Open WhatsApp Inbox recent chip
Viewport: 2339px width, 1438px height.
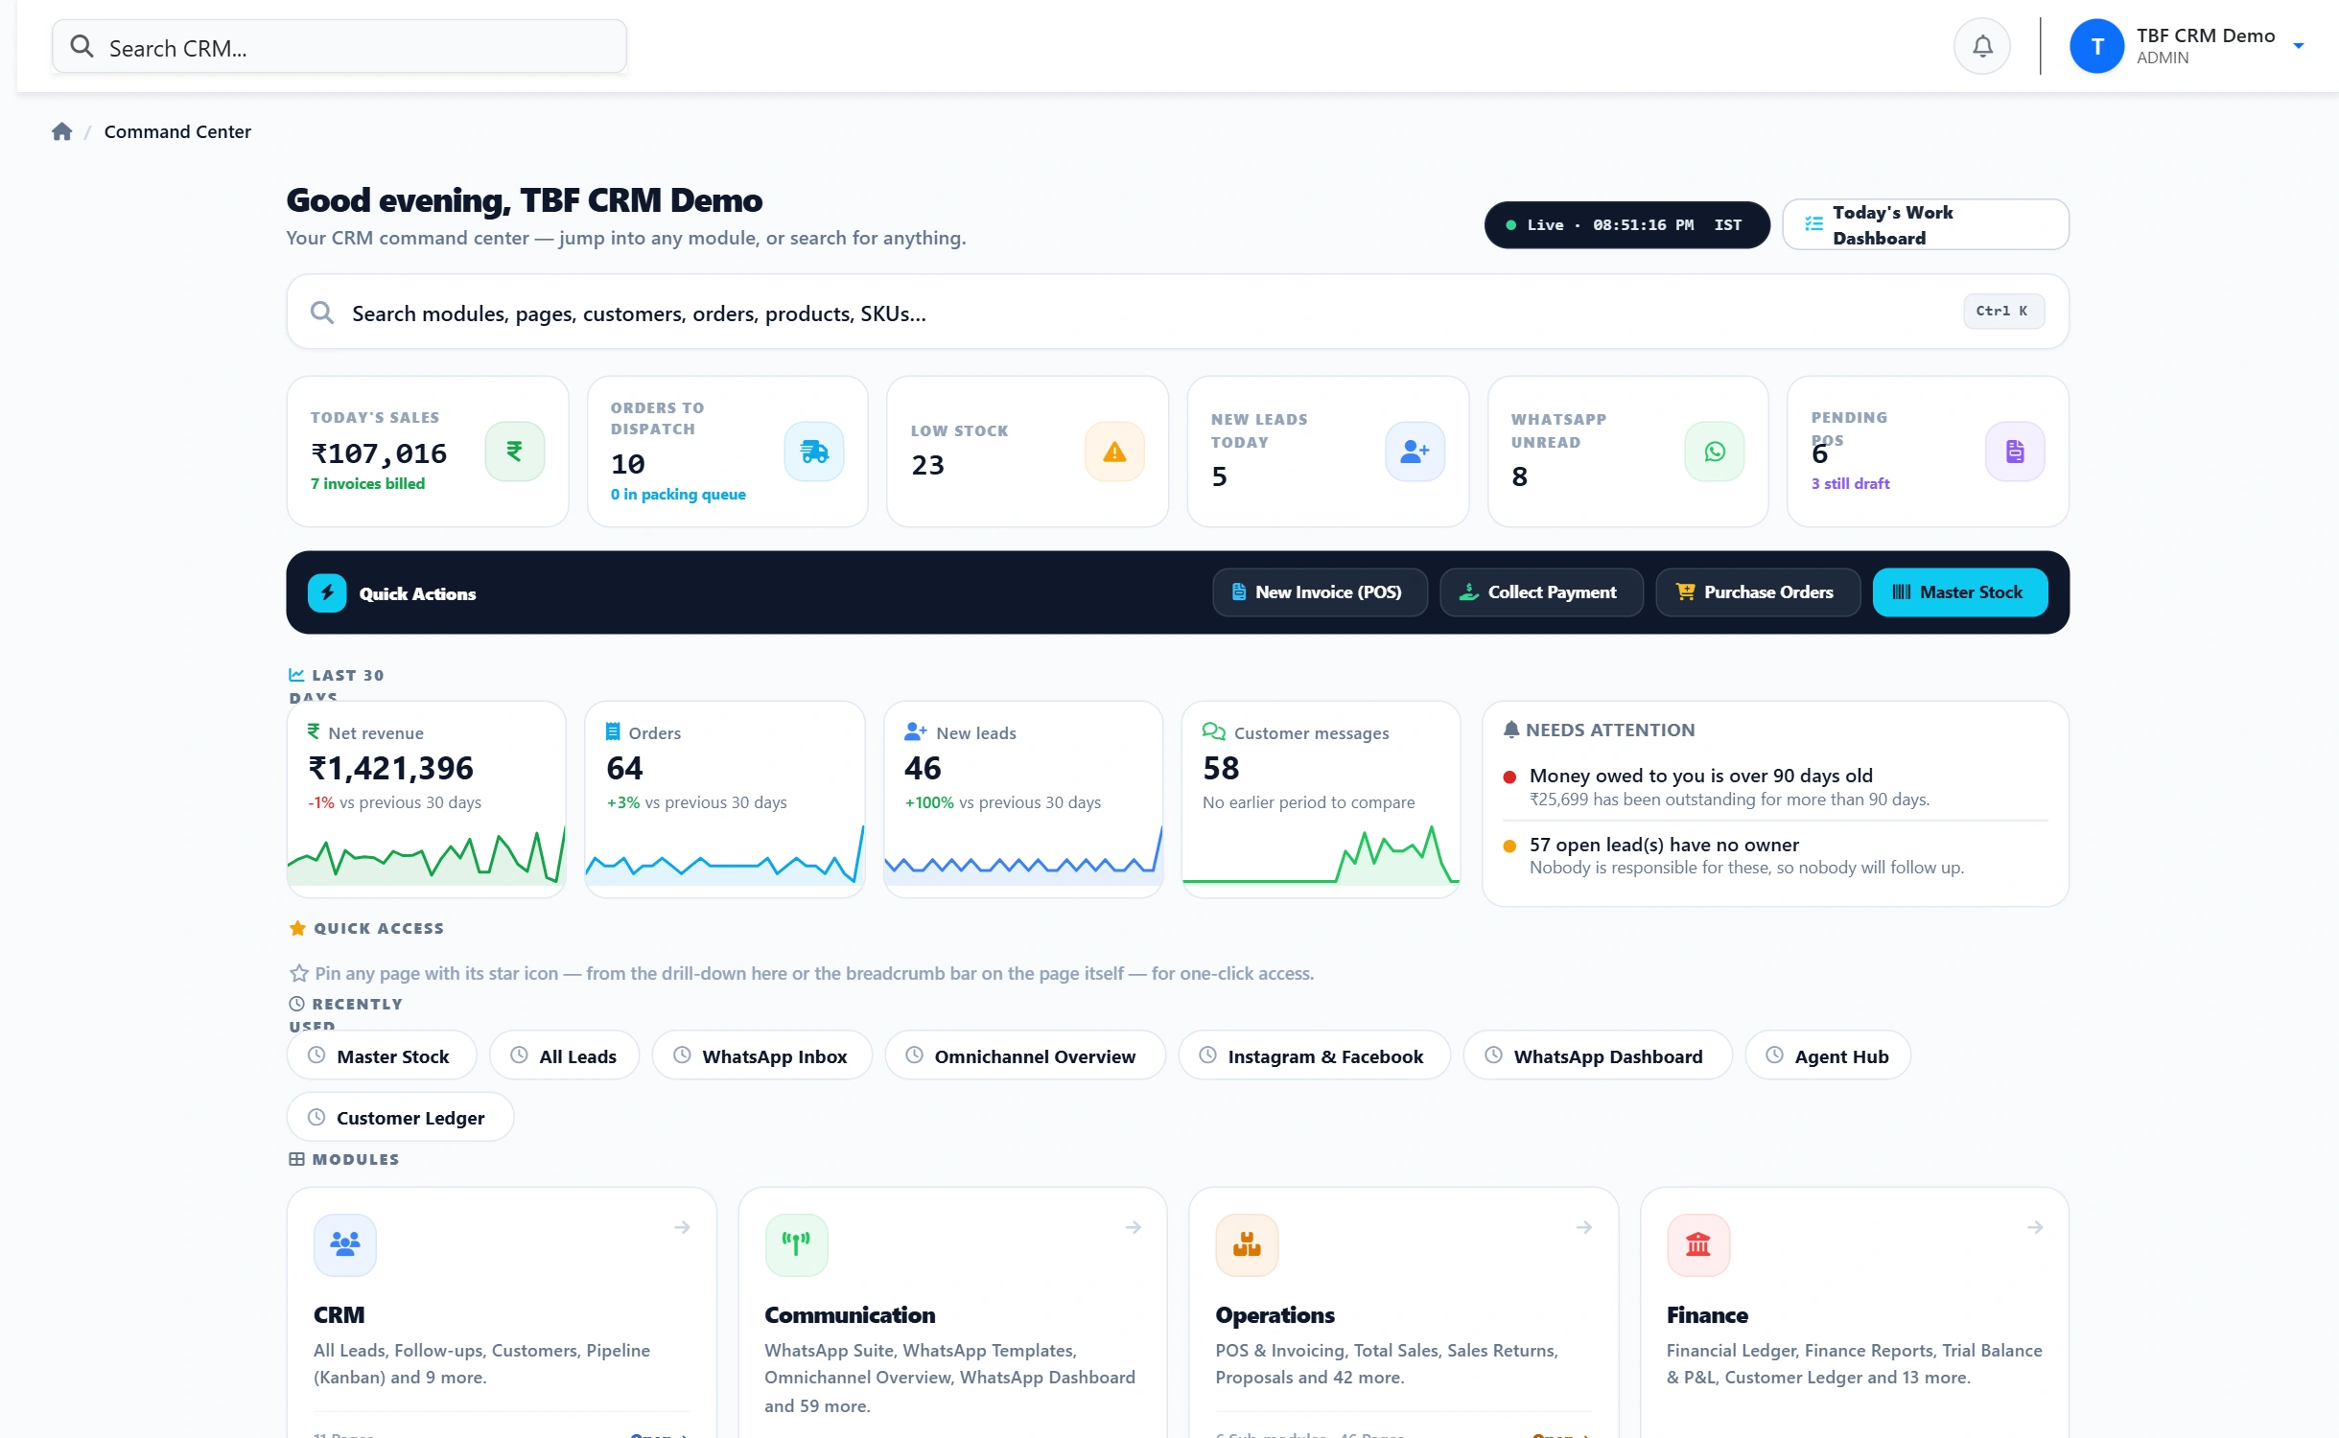click(761, 1055)
